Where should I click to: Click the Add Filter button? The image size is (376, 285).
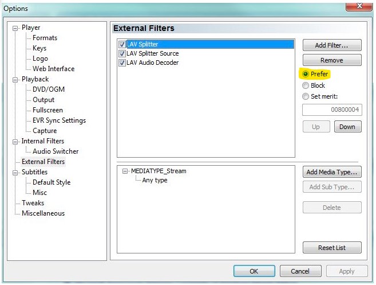pos(332,45)
